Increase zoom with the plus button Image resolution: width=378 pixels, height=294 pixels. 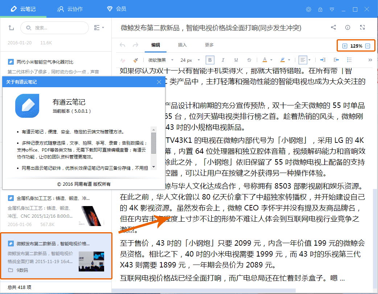pyautogui.click(x=345, y=46)
